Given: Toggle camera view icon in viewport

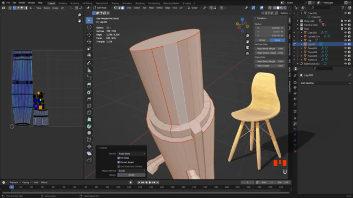Looking at the screenshot, I should (x=248, y=48).
